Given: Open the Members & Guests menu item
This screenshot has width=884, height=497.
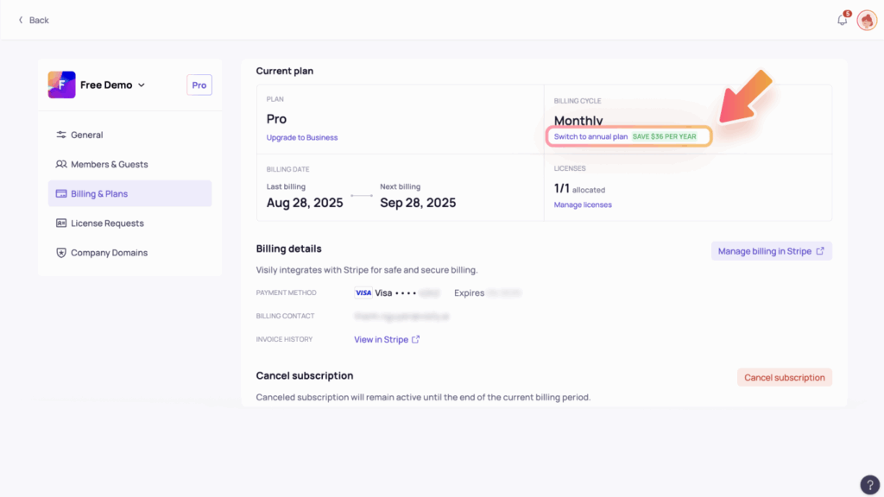Looking at the screenshot, I should pyautogui.click(x=109, y=164).
